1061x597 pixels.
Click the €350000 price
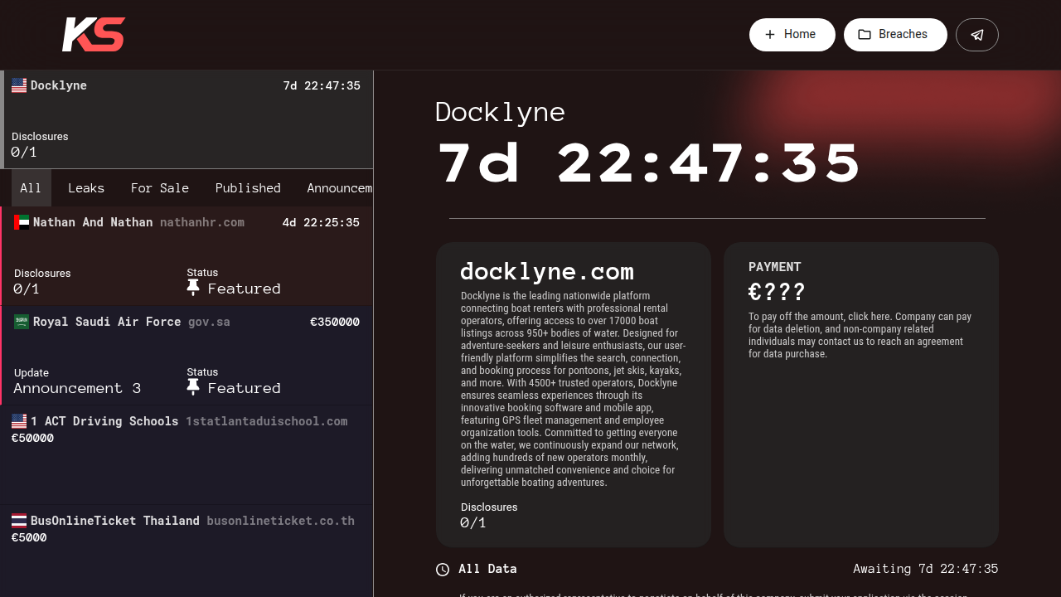pyautogui.click(x=335, y=322)
